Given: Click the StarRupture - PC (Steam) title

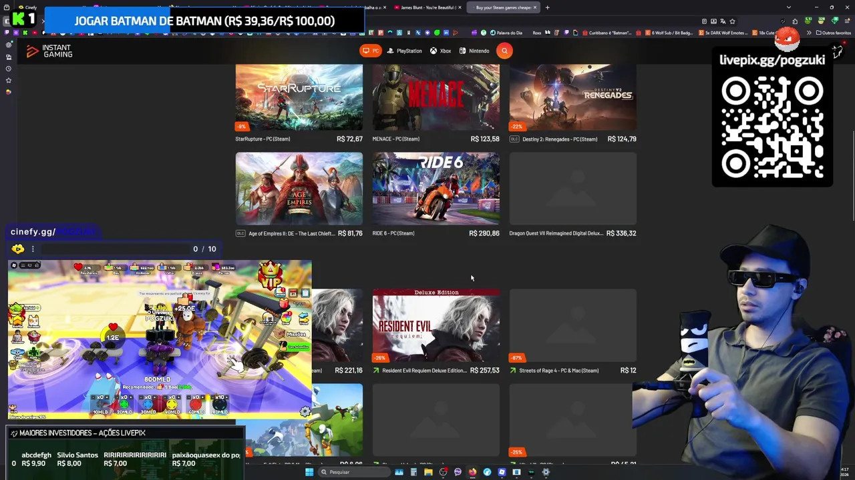Looking at the screenshot, I should (263, 139).
